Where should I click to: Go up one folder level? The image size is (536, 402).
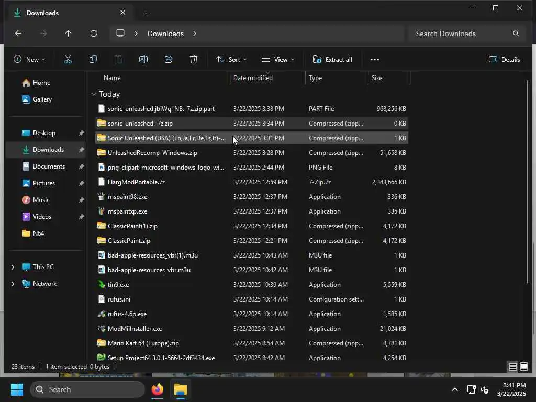point(69,33)
